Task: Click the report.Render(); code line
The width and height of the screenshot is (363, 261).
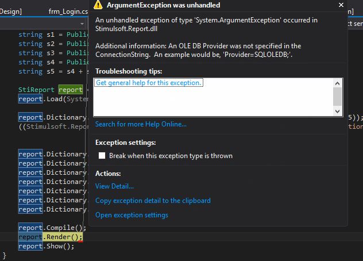Action: click(x=51, y=237)
